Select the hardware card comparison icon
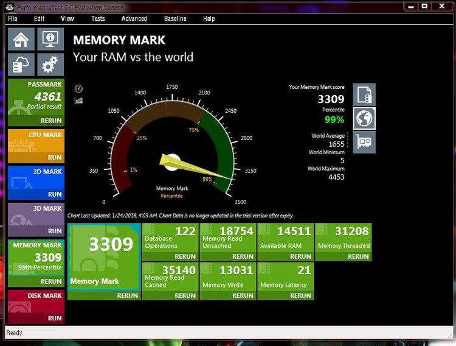 point(364,143)
